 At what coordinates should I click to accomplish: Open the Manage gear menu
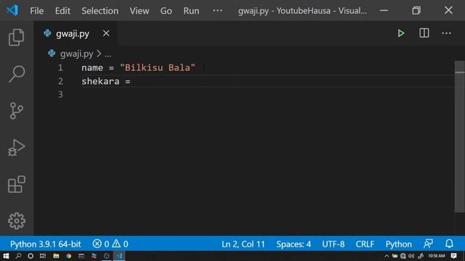(16, 220)
